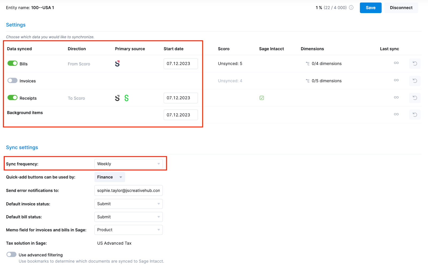Re-sync Bills with the retry arrow icon
Image resolution: width=428 pixels, height=268 pixels.
tap(415, 64)
